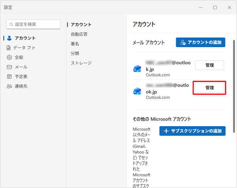Click the magnifier icon in the settings search box
The width and height of the screenshot is (237, 188).
(x=11, y=24)
